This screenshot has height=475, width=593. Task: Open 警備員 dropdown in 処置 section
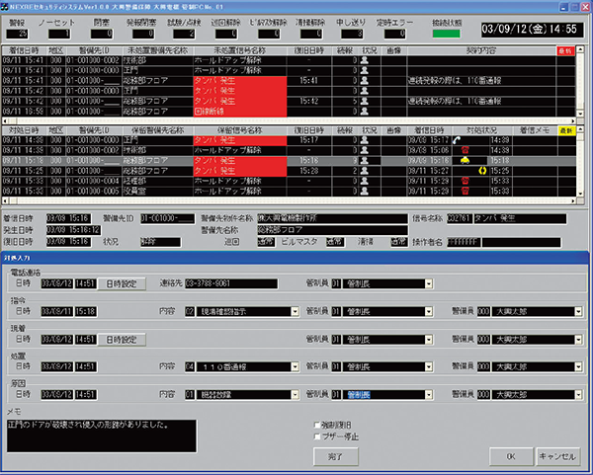point(578,367)
